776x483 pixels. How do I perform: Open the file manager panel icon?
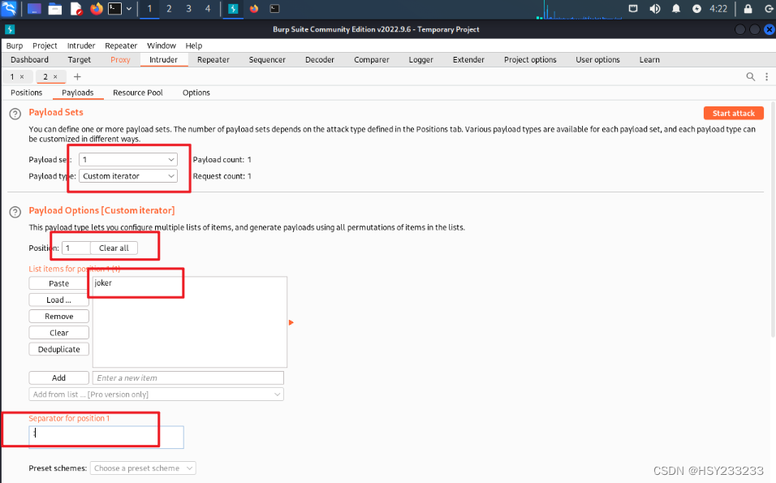point(55,9)
